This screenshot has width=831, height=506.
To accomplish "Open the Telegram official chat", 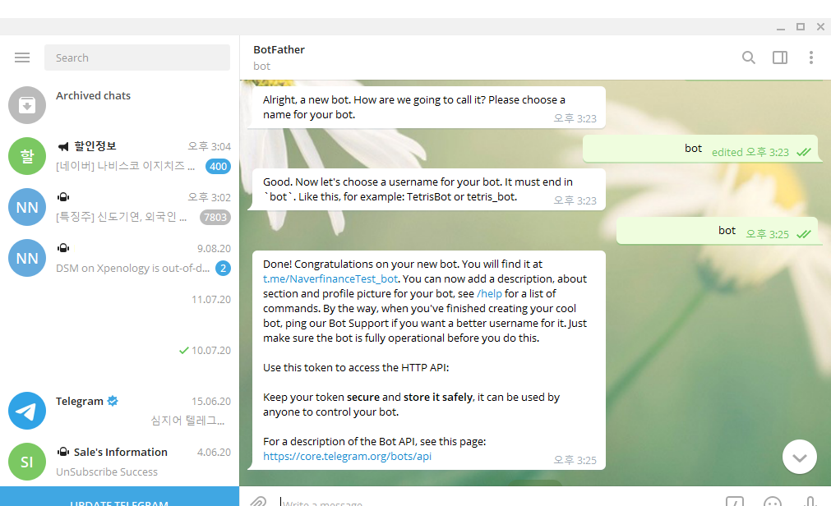I will click(x=120, y=410).
